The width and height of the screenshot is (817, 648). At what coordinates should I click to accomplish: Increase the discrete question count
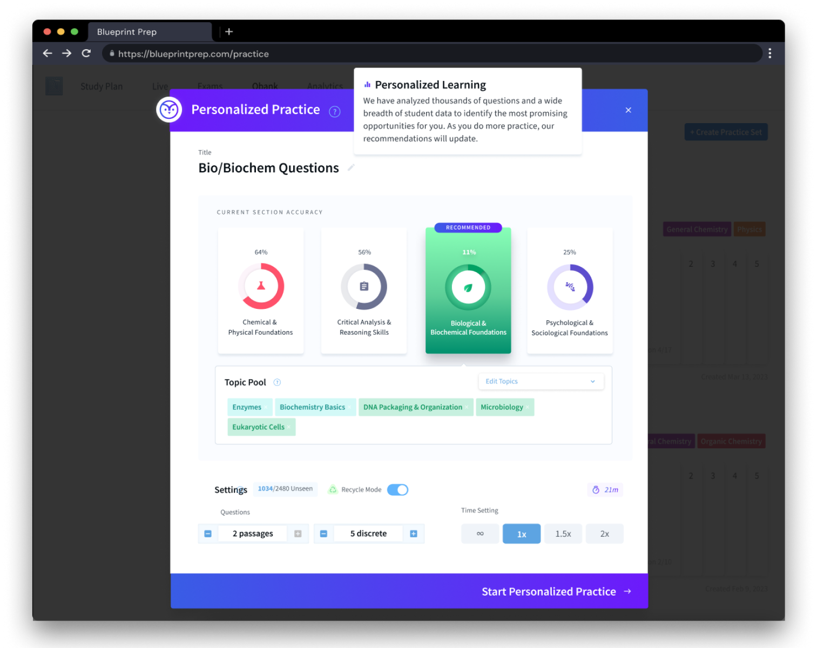point(414,534)
